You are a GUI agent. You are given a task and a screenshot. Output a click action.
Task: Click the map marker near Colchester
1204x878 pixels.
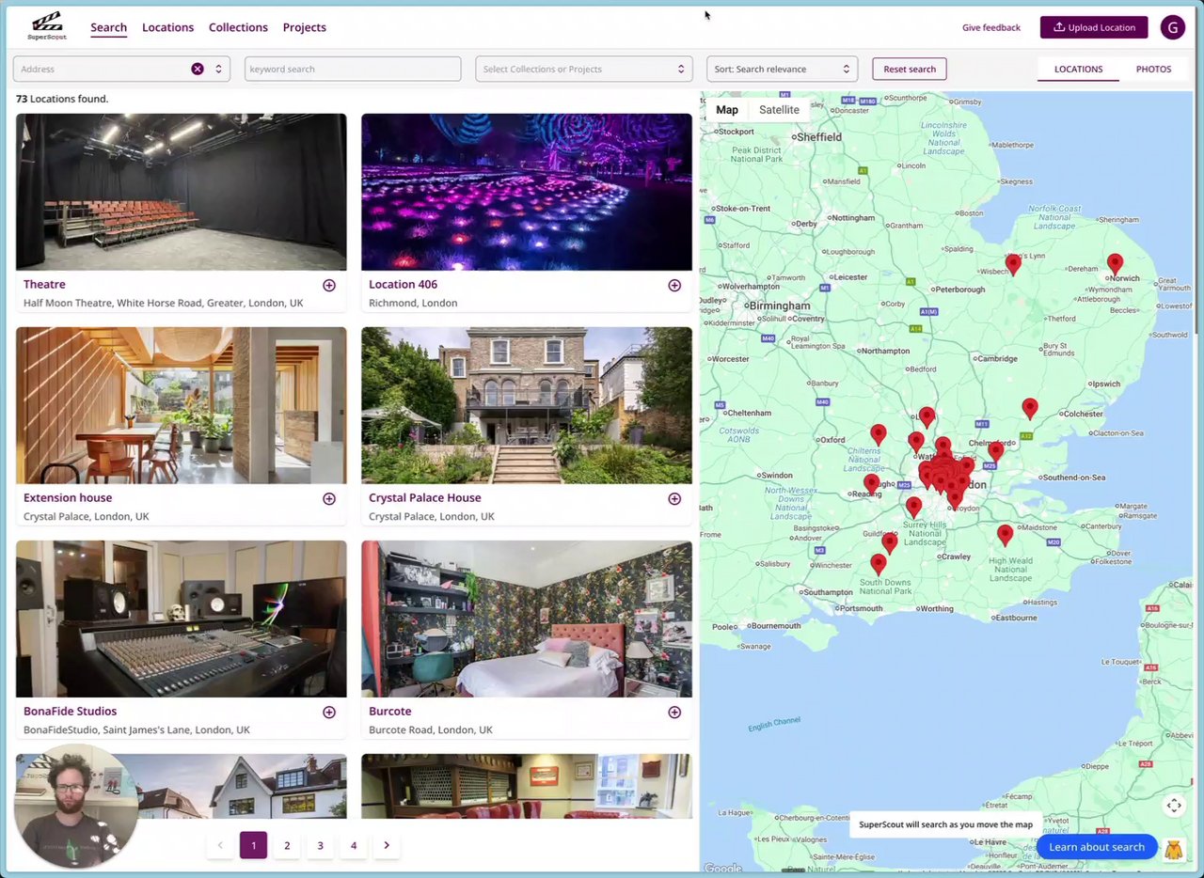[1030, 409]
